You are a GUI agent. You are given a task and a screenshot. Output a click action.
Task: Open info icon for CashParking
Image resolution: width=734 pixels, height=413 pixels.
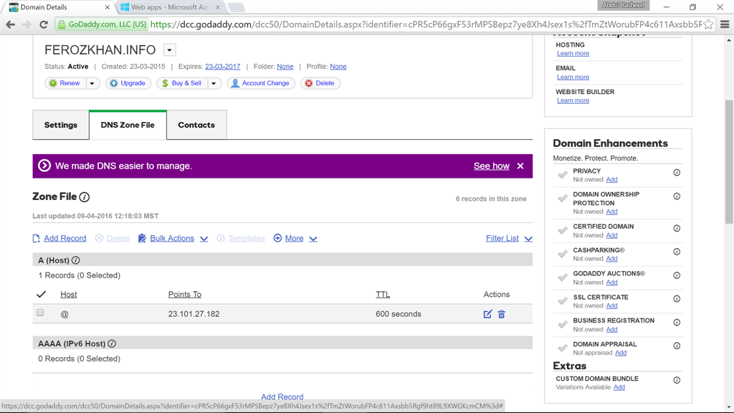pos(677,252)
